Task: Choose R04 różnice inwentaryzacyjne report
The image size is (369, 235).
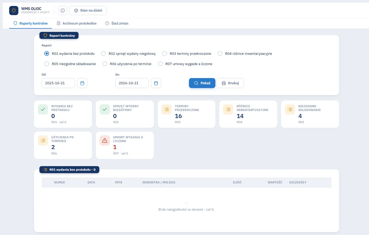Action: (220, 53)
